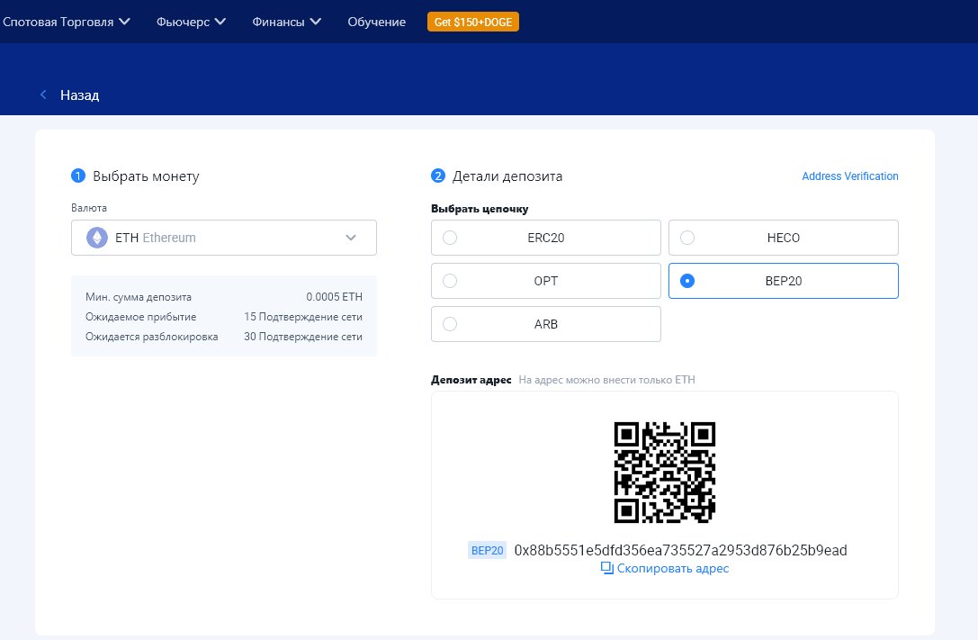Click the 0.0005 ETH minimum deposit value
The width and height of the screenshot is (978, 640).
[335, 297]
